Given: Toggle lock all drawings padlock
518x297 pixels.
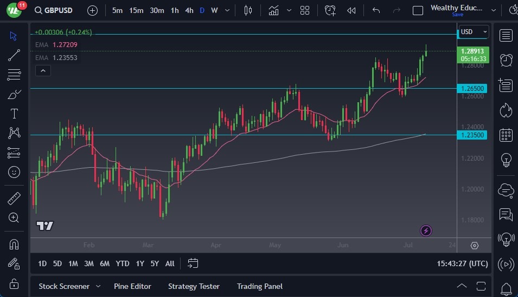Looking at the screenshot, I should pyautogui.click(x=14, y=283).
